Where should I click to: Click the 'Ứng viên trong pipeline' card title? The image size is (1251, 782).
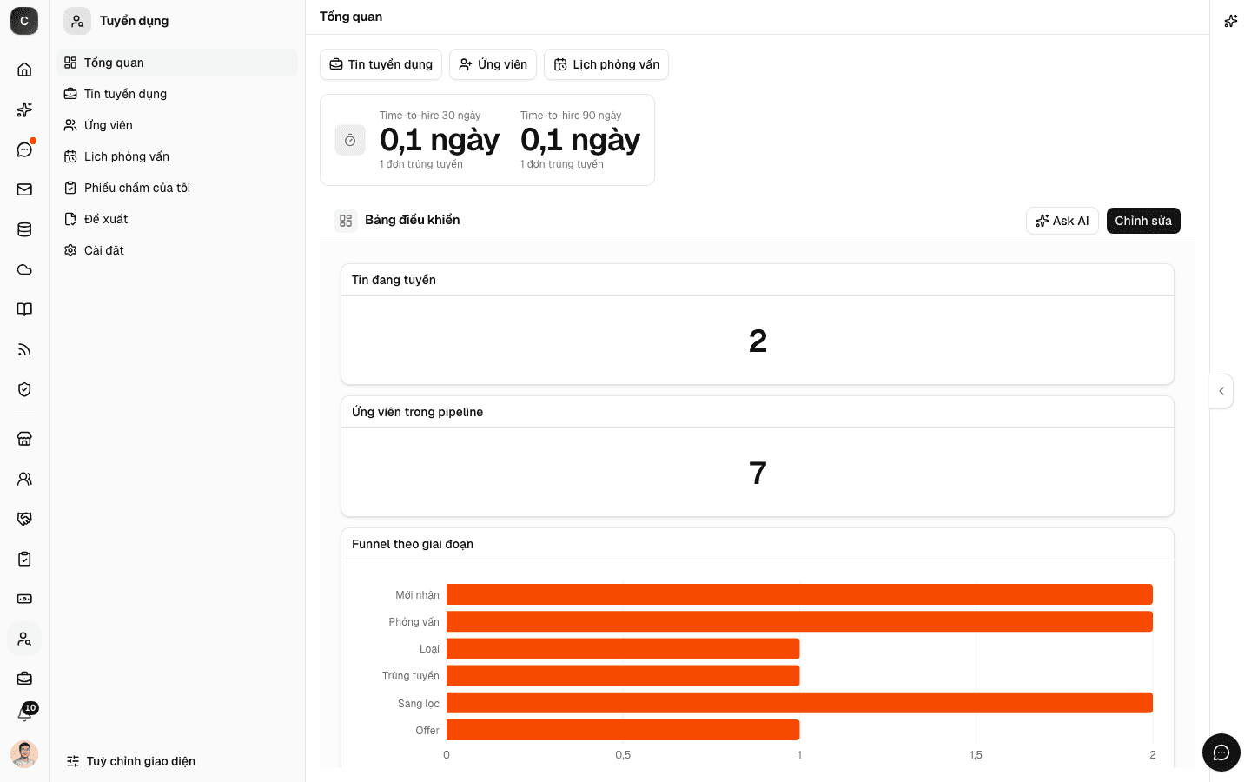click(417, 412)
